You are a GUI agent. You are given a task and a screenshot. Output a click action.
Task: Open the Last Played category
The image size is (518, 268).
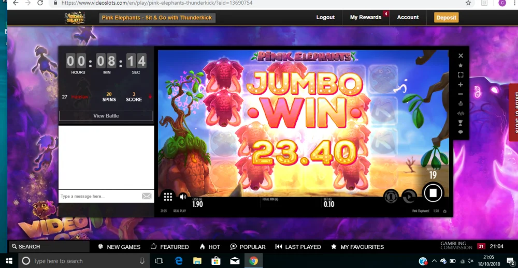[x=298, y=247]
